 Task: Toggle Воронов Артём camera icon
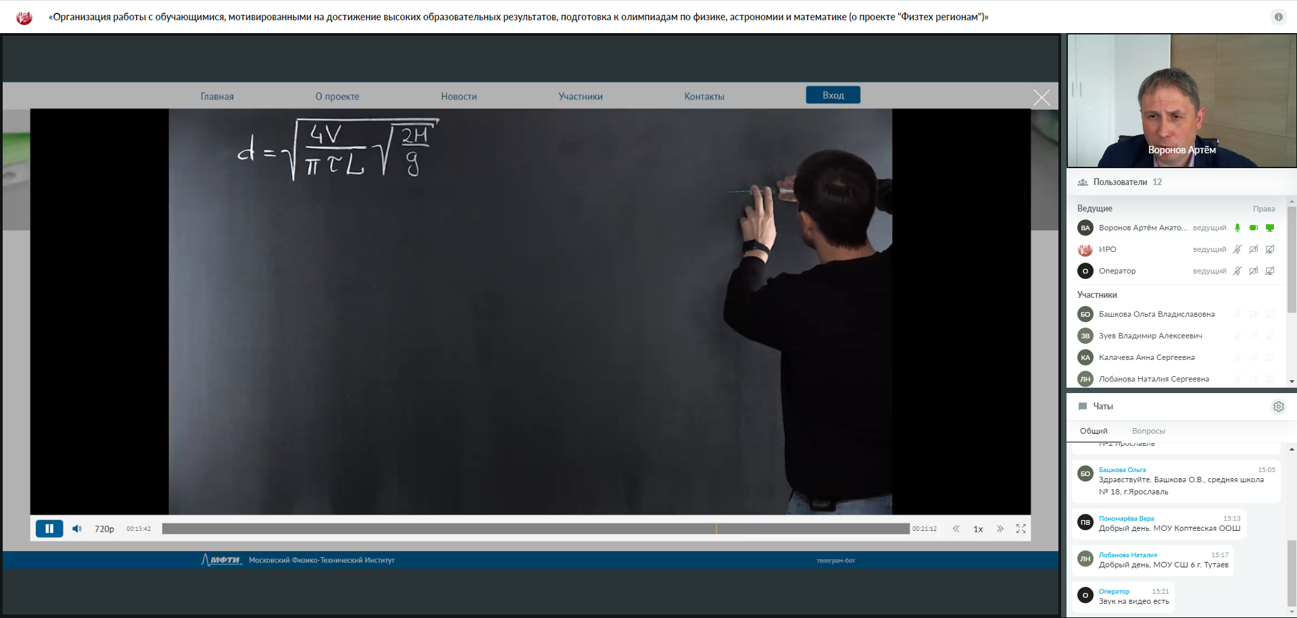1254,228
